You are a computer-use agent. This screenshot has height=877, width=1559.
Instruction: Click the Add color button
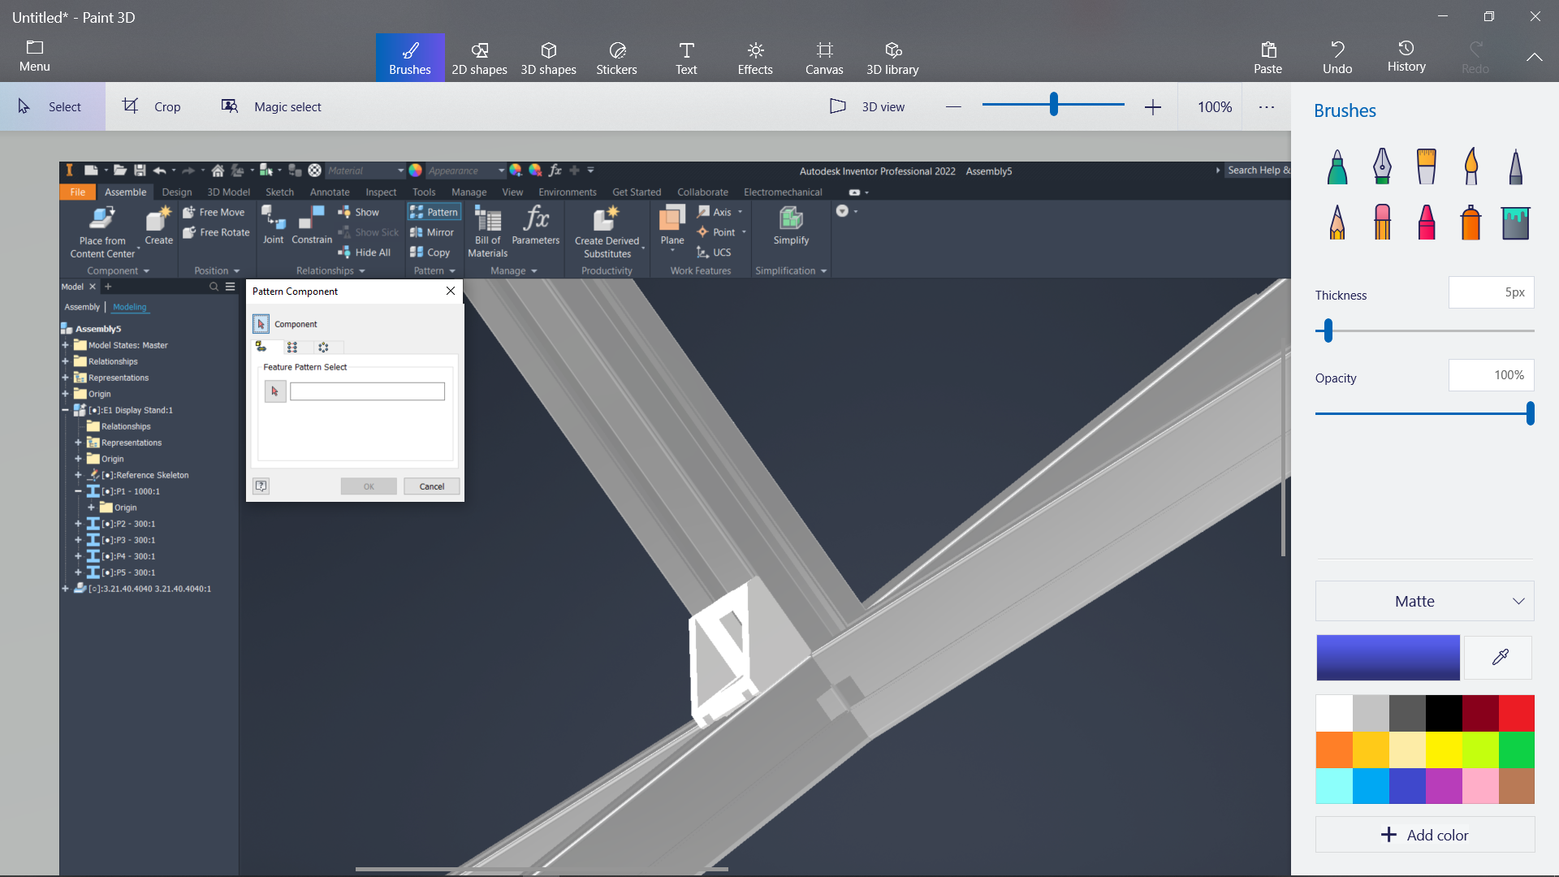coord(1424,834)
